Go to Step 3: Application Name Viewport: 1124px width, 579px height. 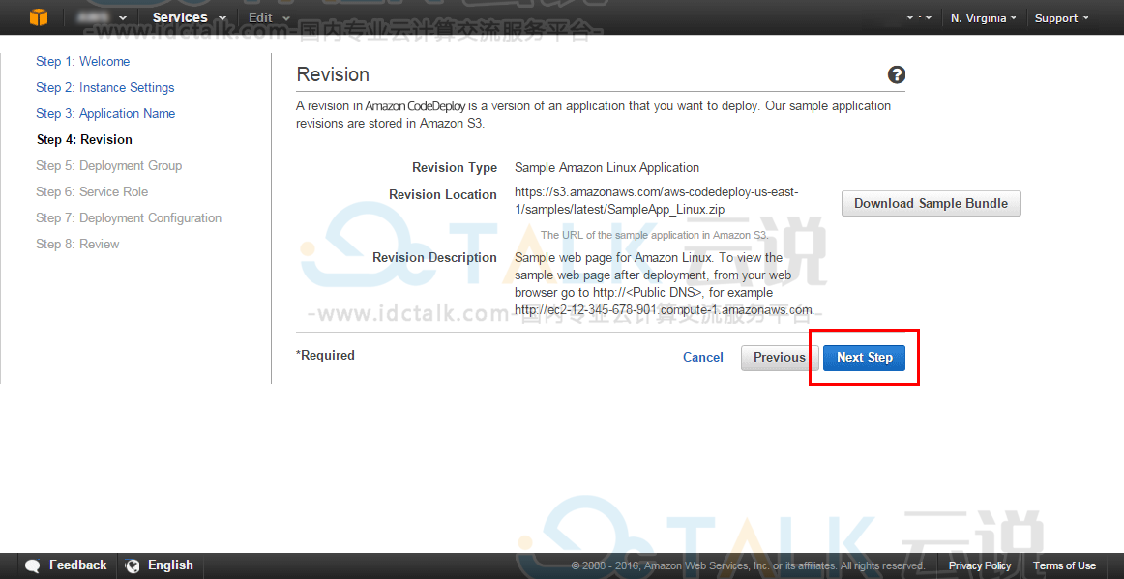coord(105,113)
